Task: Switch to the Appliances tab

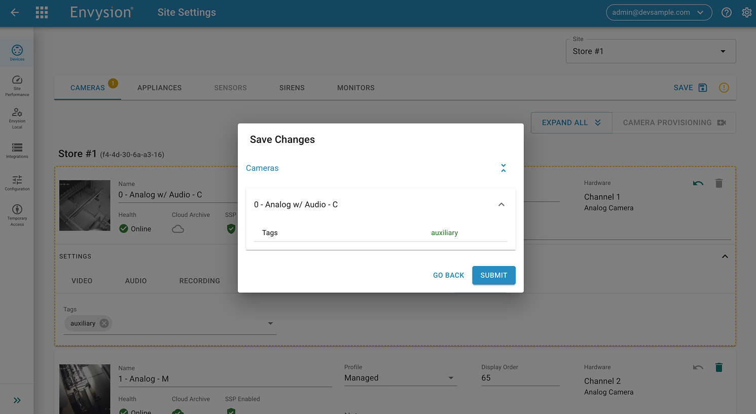Action: click(x=159, y=88)
